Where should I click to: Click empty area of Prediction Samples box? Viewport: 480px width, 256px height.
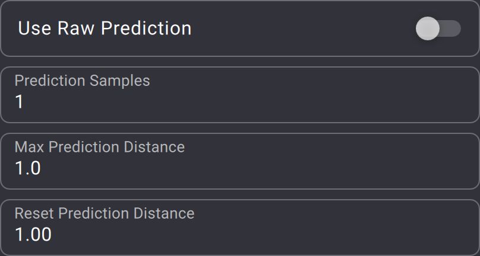coord(327,95)
